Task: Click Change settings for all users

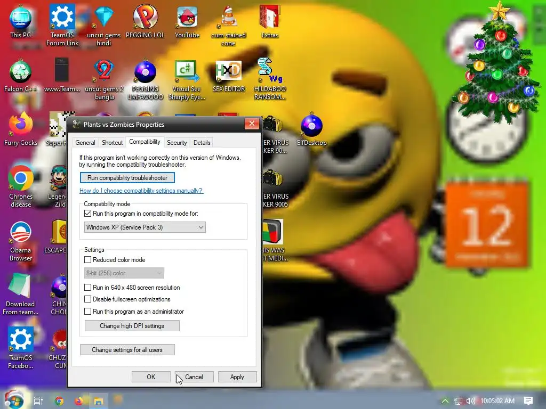Action: tap(127, 350)
